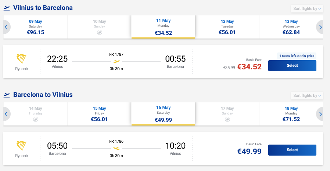Click the Ryanair harp logo on return flight
Screen dimensions: 330x171
pyautogui.click(x=22, y=146)
